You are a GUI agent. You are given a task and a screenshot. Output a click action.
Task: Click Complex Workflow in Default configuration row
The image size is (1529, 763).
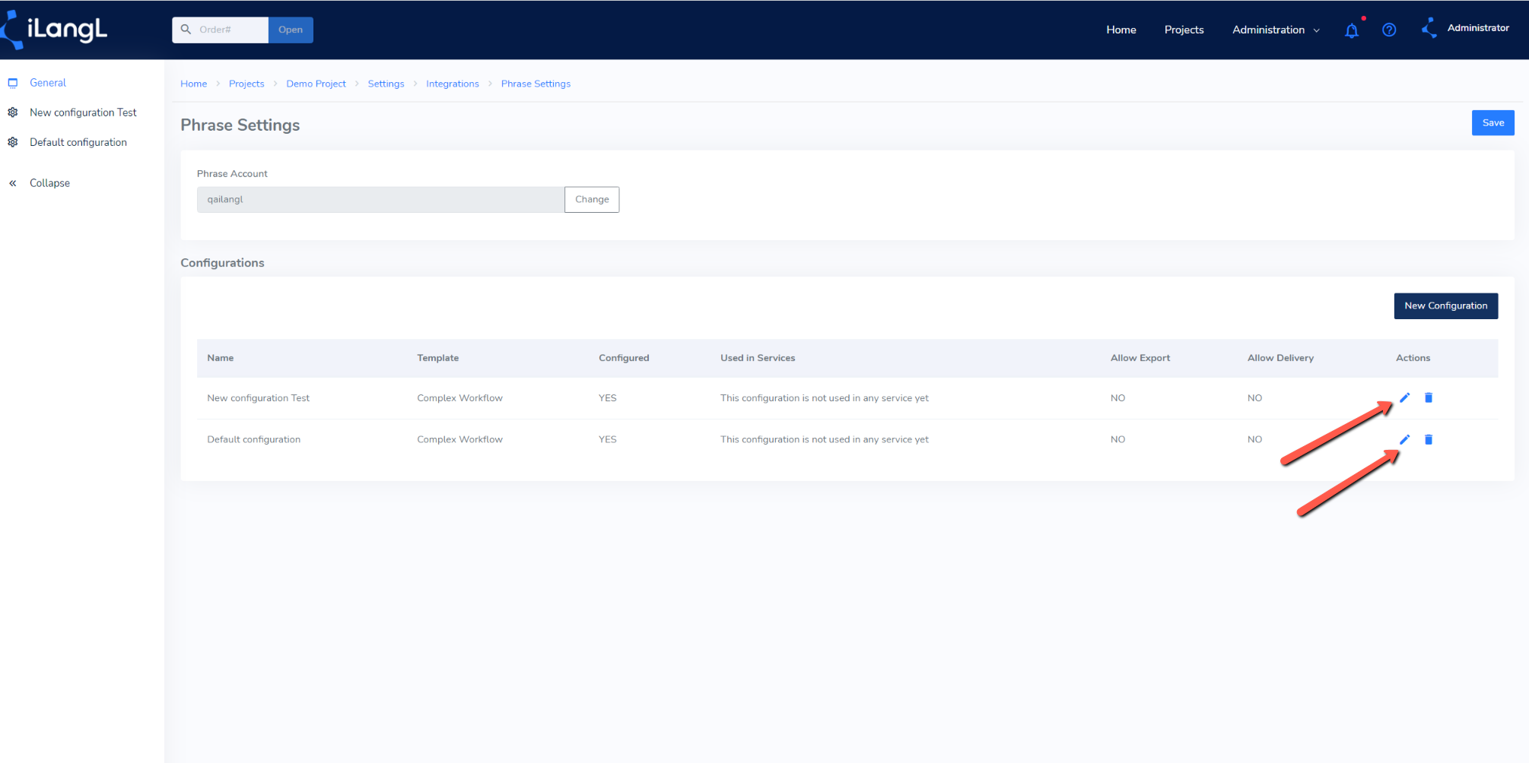pos(459,439)
